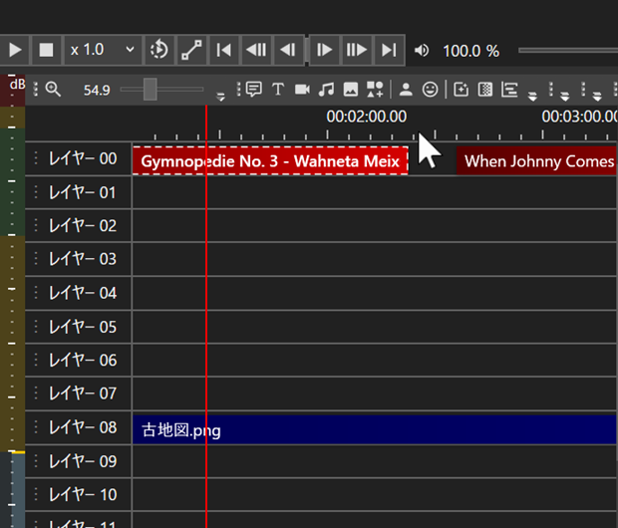The width and height of the screenshot is (618, 528).
Task: Select the 古地図.png image clip
Action: point(374,429)
